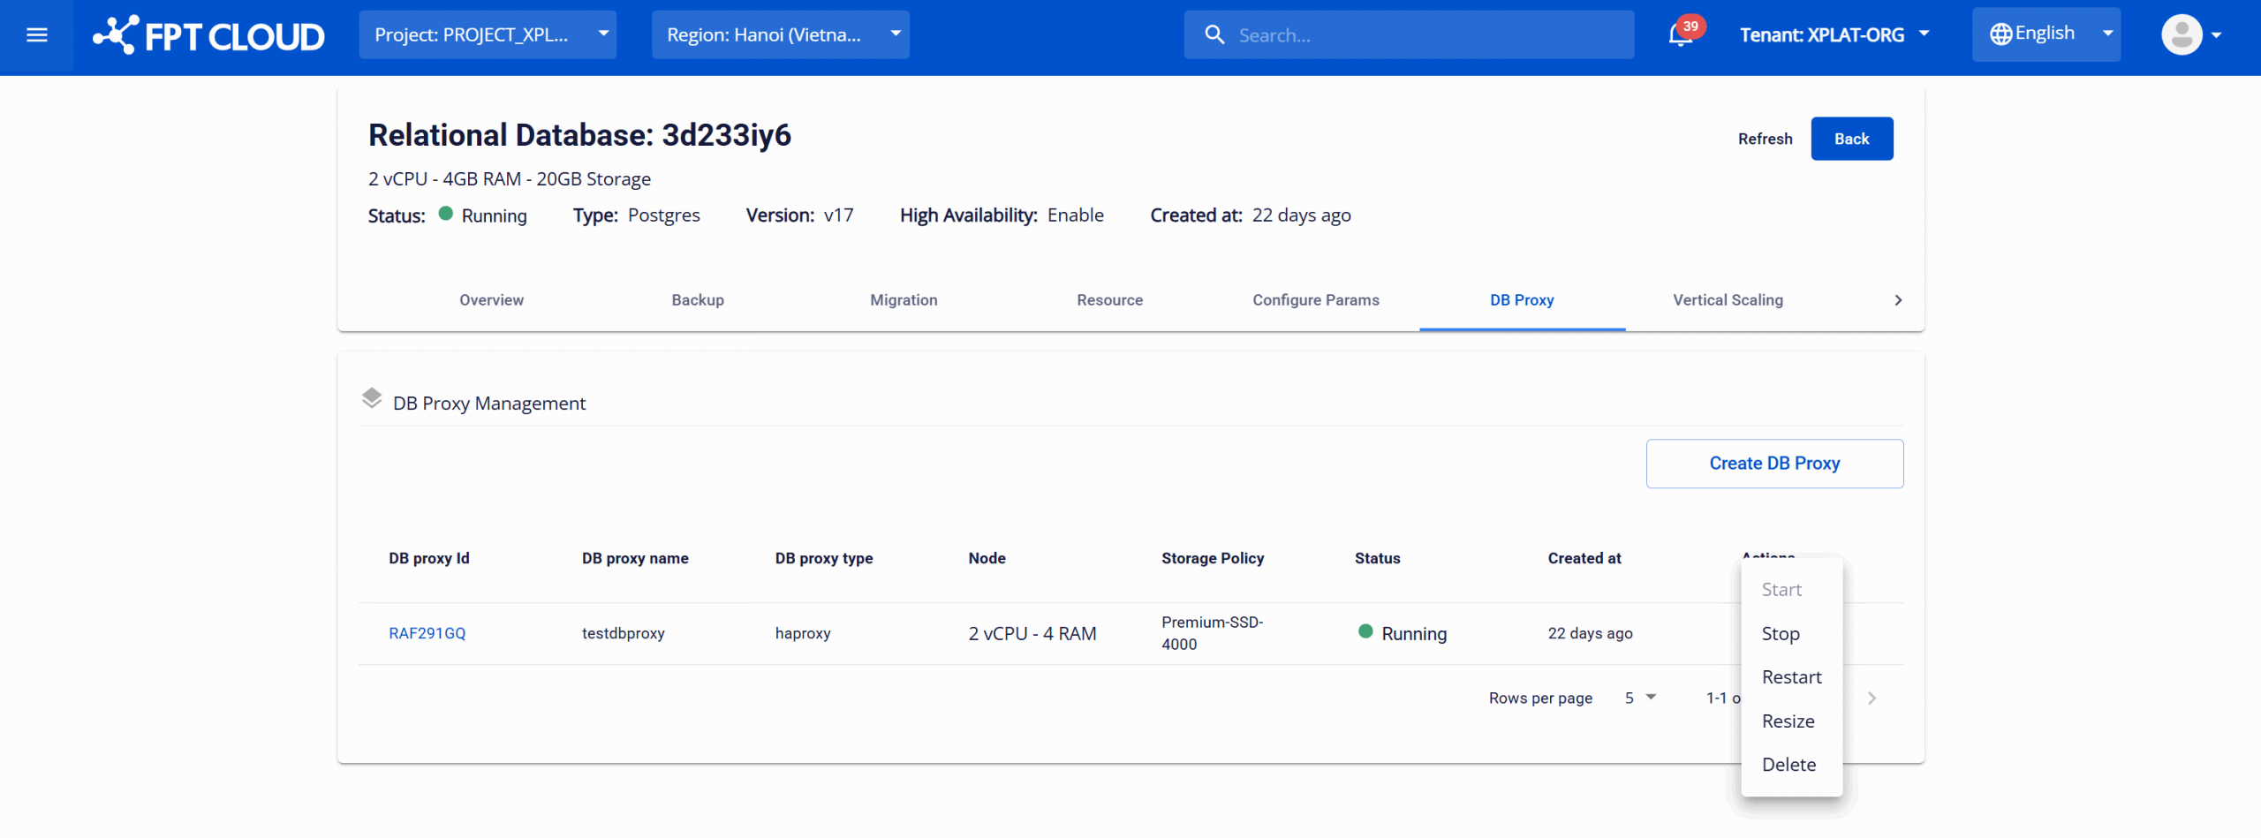Image resolution: width=2261 pixels, height=838 pixels.
Task: Open the Tenant XPLAT-ORG dropdown
Action: [1834, 35]
